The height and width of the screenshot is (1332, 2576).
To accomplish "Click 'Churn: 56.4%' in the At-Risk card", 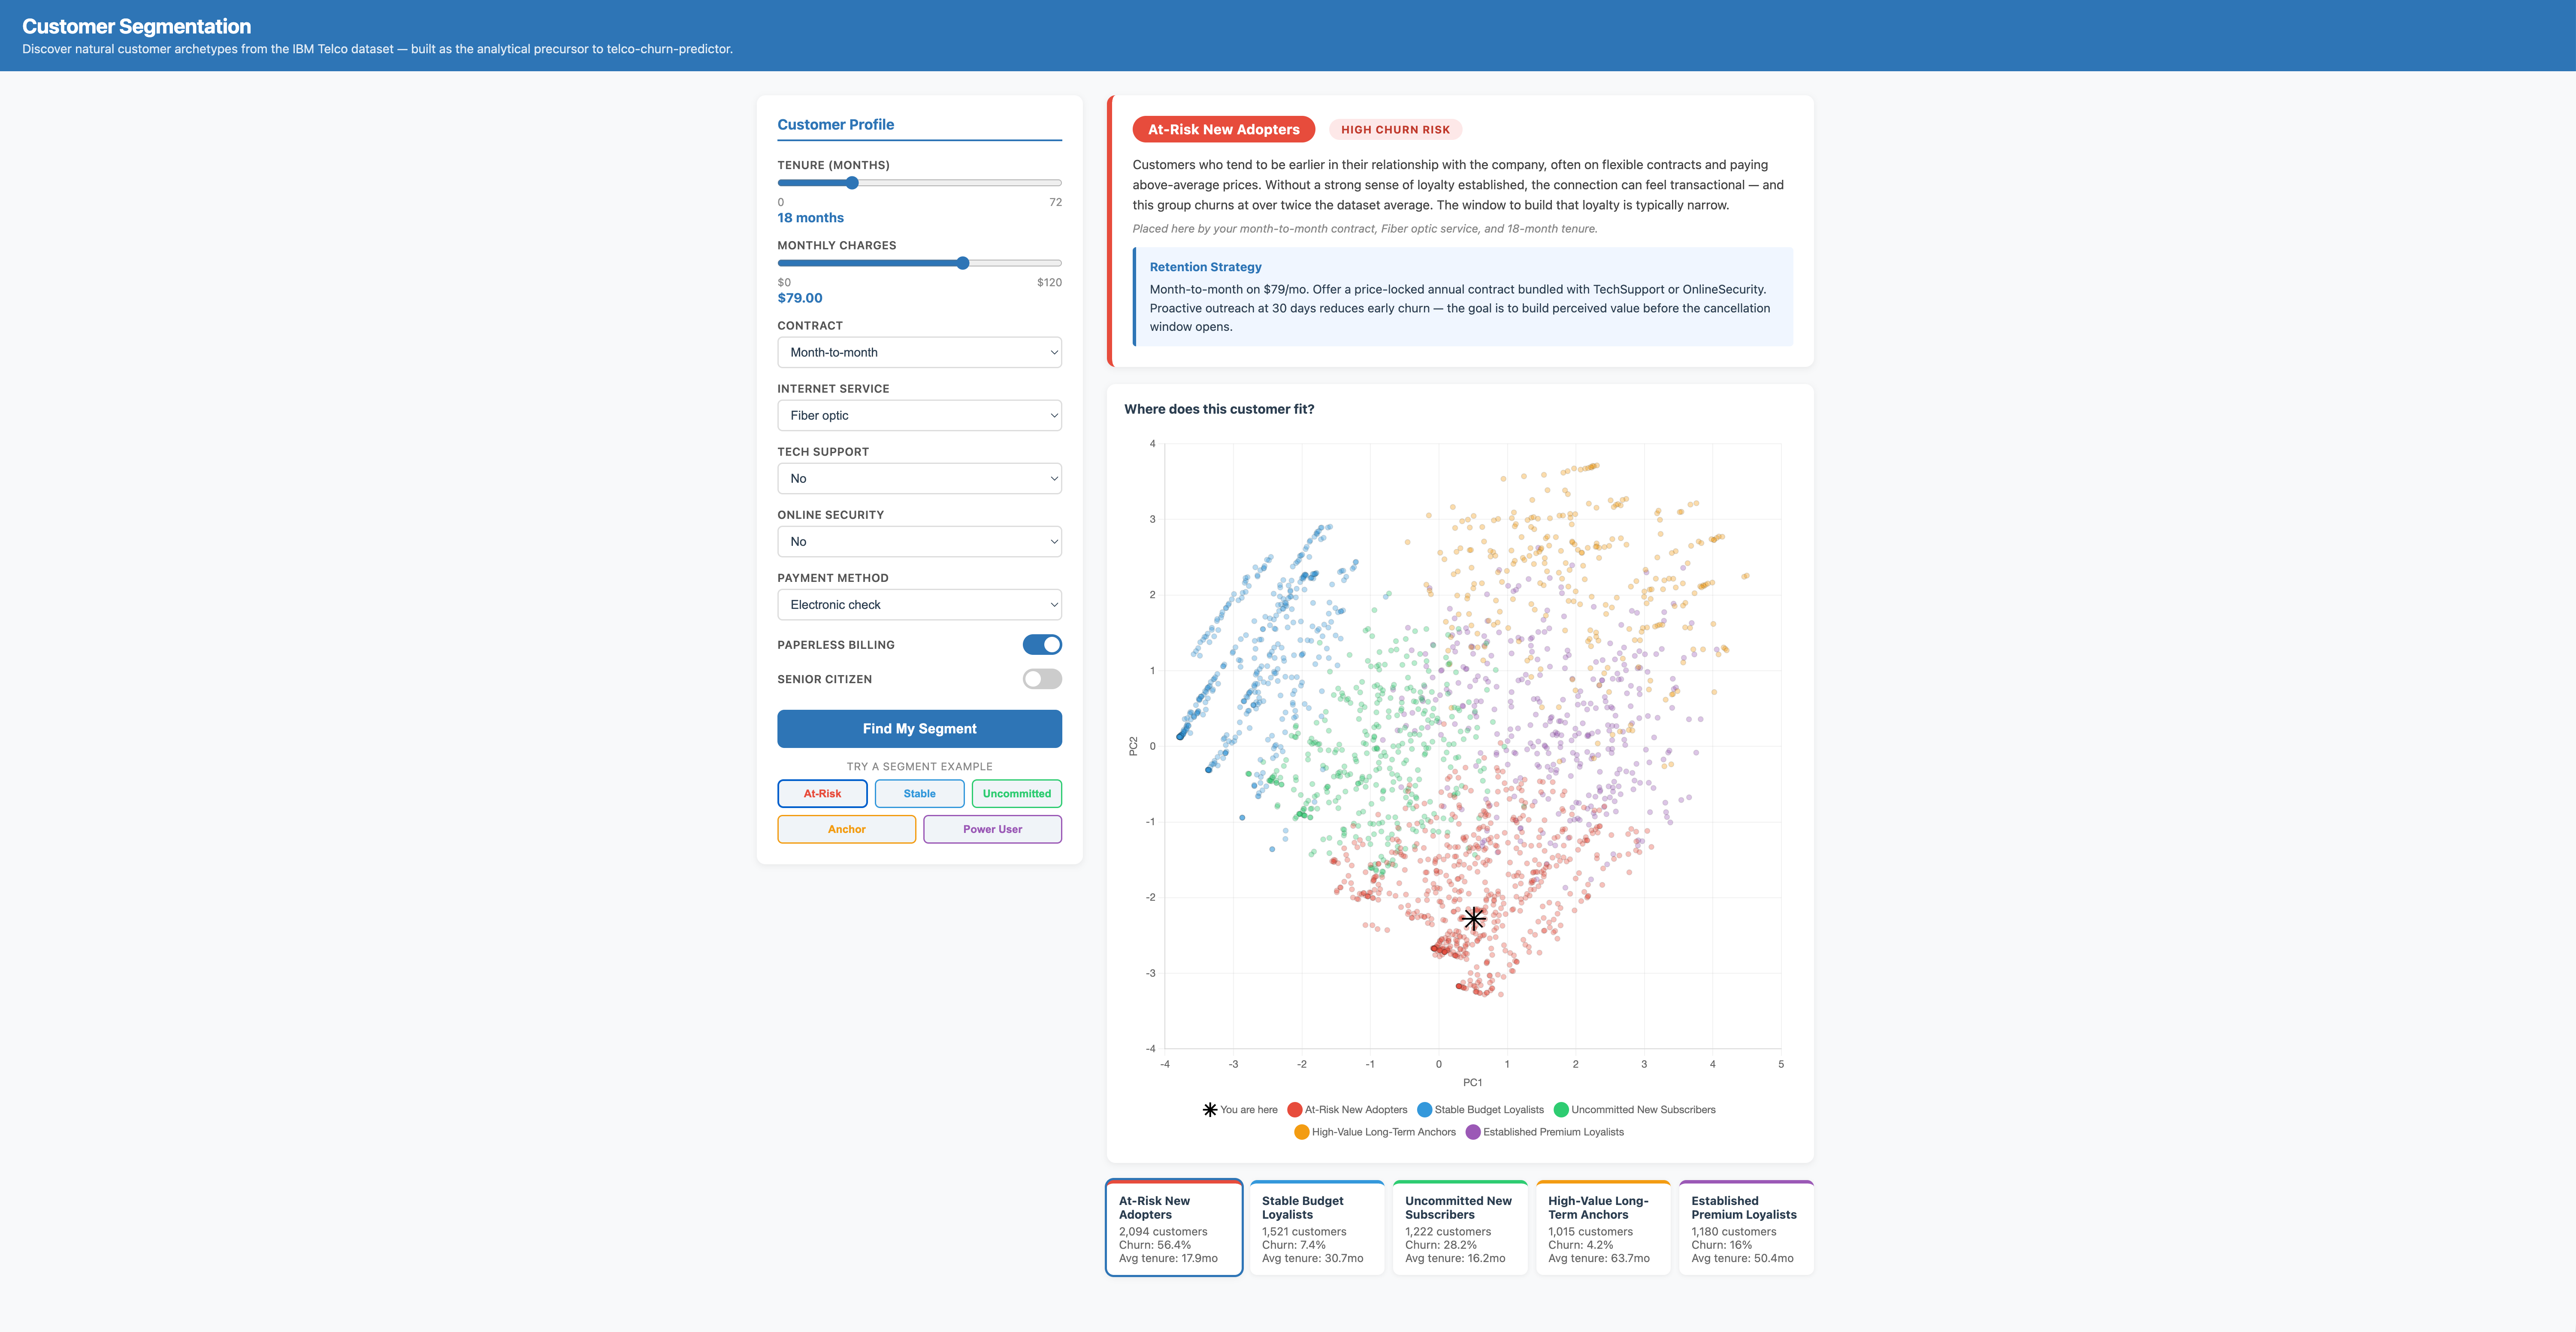I will coord(1155,1245).
